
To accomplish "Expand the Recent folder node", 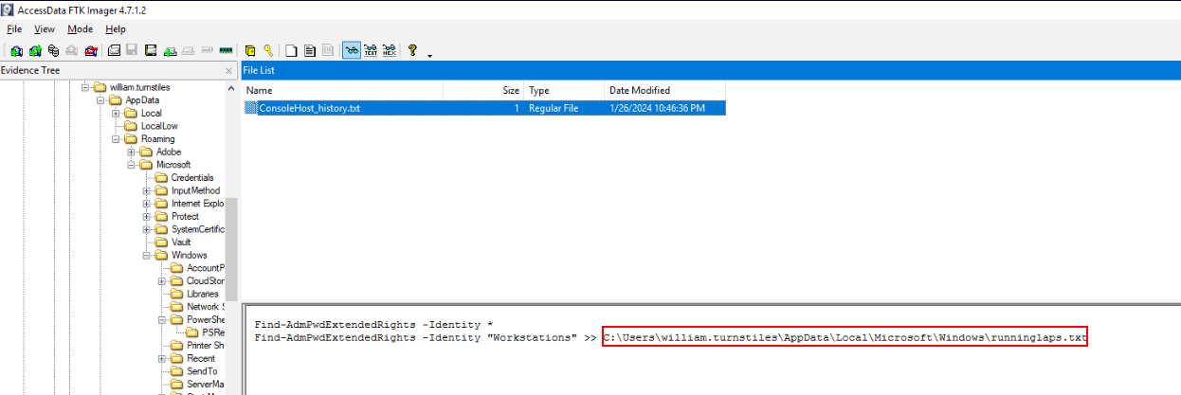I will (x=162, y=359).
